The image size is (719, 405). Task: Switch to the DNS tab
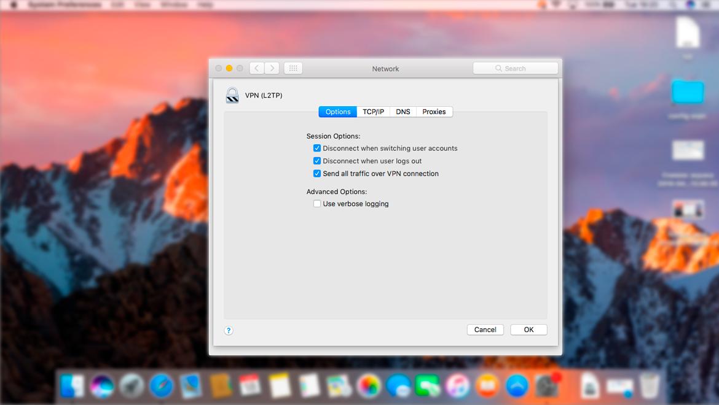click(403, 112)
